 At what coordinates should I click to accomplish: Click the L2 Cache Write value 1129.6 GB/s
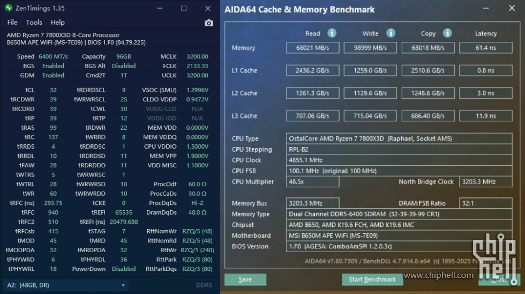(x=370, y=93)
